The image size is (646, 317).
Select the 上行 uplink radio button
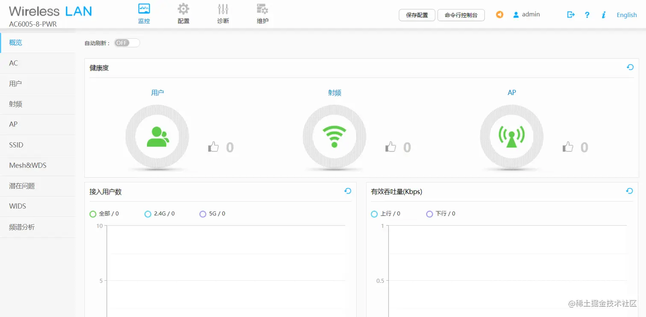374,214
